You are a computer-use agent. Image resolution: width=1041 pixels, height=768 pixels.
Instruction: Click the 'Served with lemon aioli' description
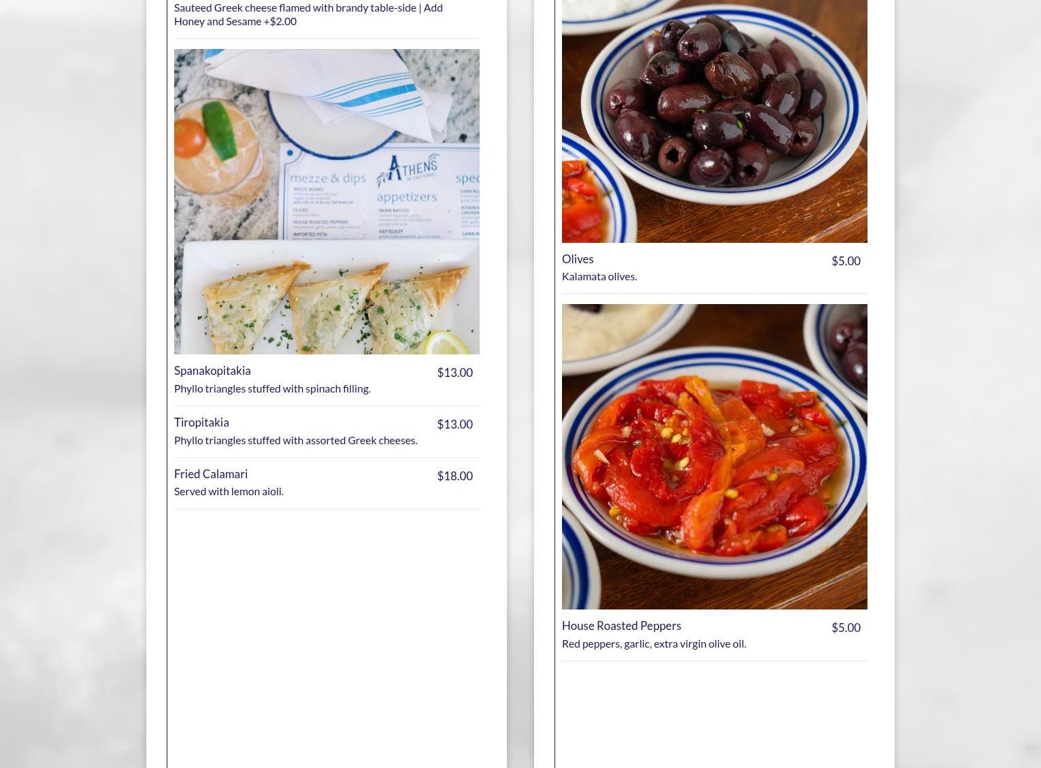coord(229,491)
